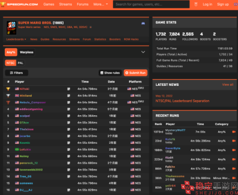
Task: Expand the category chevron arrow
Action: 143,52
